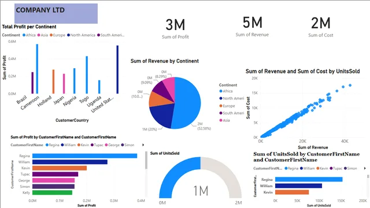Click Kelly's green profit bar
370x208 pixels.
[52, 192]
